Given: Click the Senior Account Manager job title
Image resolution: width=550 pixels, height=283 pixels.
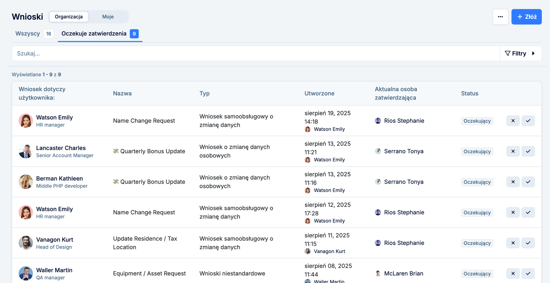Looking at the screenshot, I should [65, 155].
